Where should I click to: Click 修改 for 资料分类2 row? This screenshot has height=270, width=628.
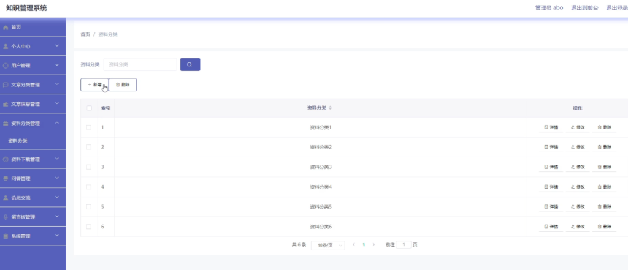[x=578, y=147]
